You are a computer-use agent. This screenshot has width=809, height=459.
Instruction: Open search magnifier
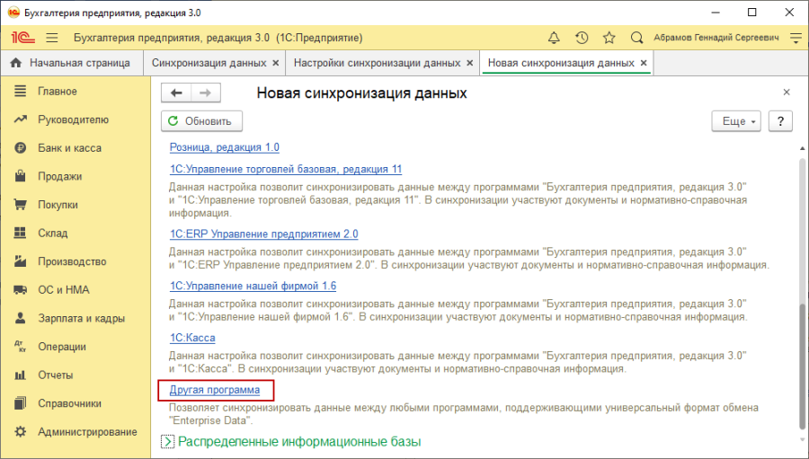pos(636,38)
